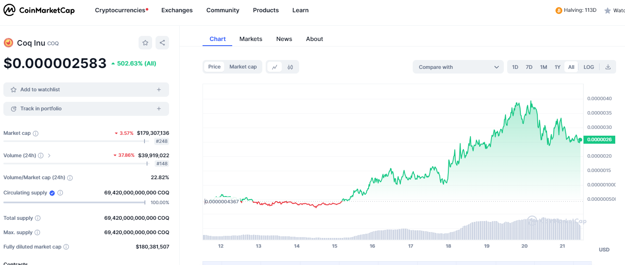Set chart range to 1Y
This screenshot has height=265, width=625.
click(x=558, y=67)
